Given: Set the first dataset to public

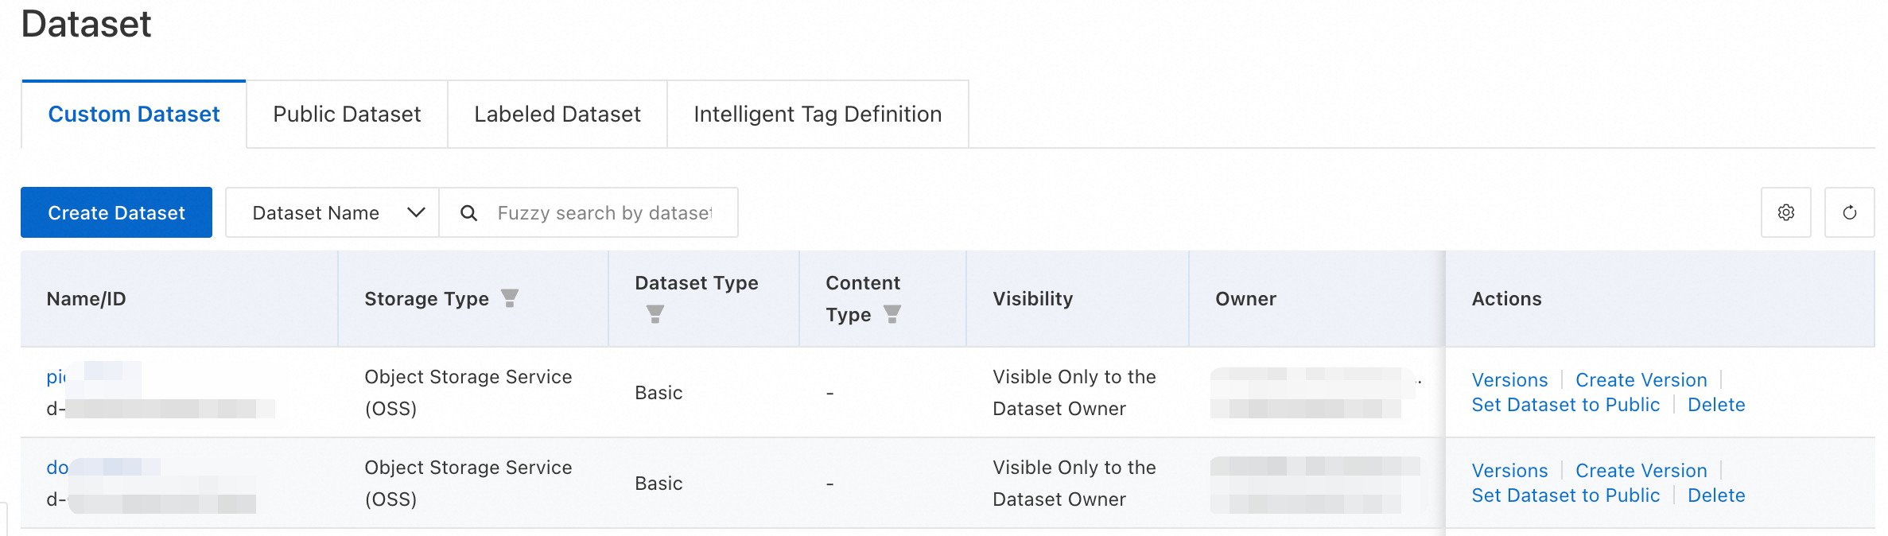Looking at the screenshot, I should [1565, 405].
